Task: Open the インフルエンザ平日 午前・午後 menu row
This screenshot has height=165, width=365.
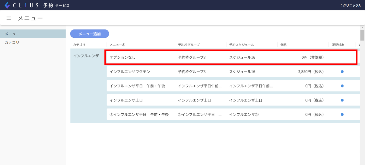Action: point(233,86)
